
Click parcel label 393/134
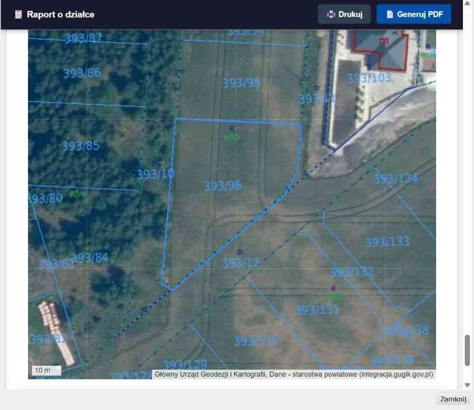pyautogui.click(x=396, y=179)
